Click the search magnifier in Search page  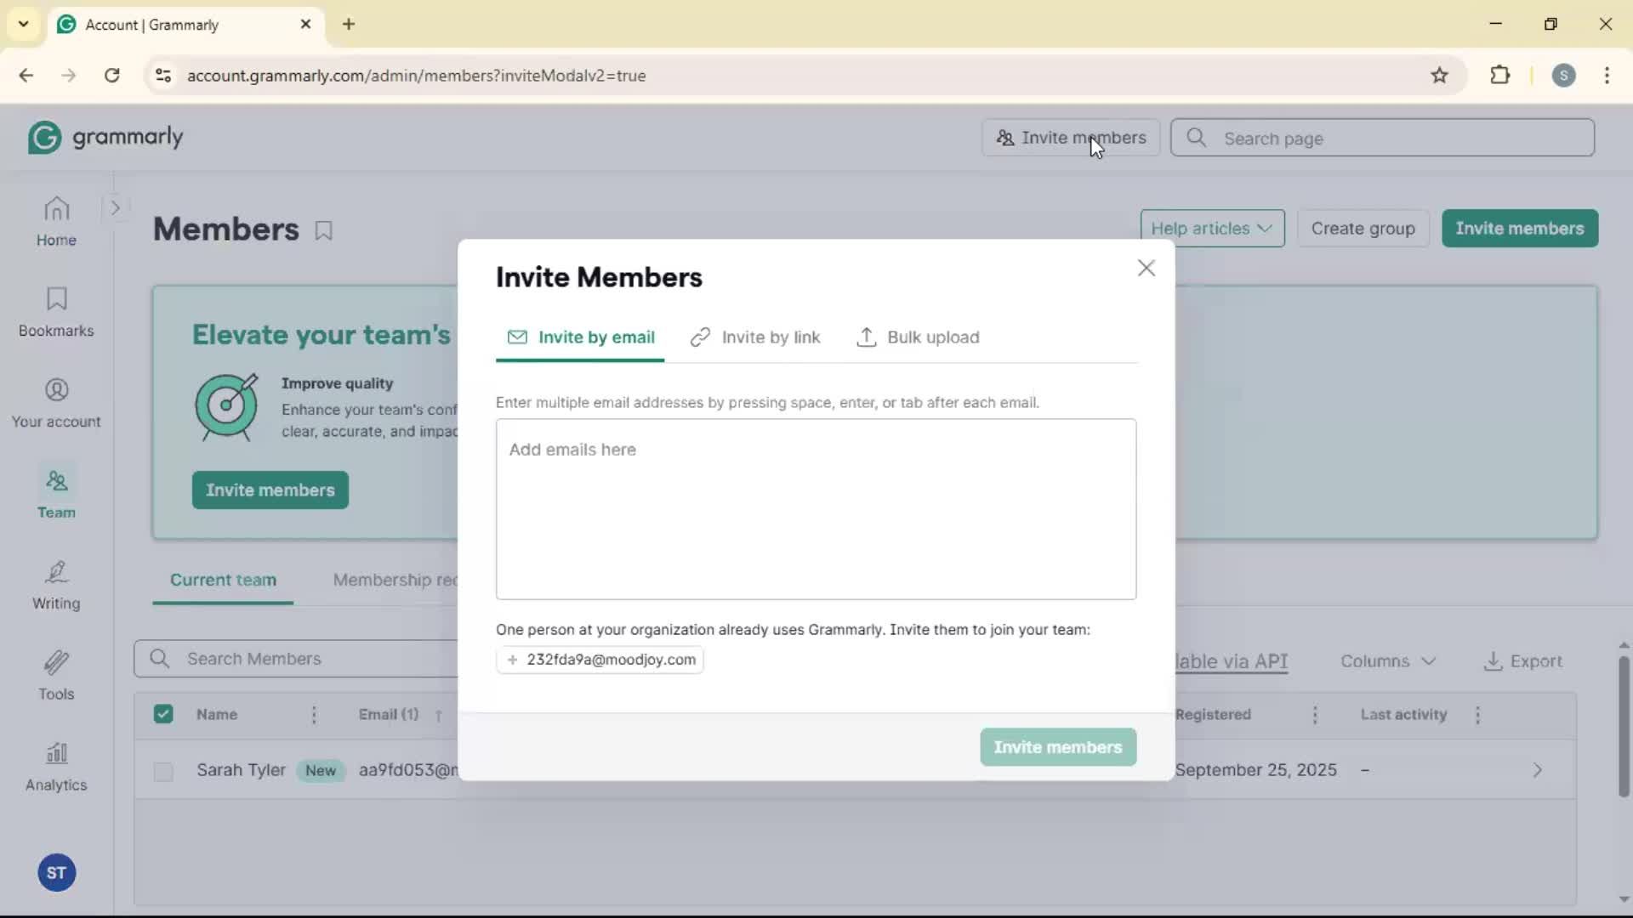click(x=1196, y=138)
